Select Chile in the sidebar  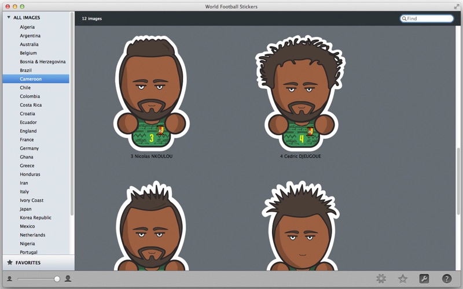pyautogui.click(x=25, y=88)
